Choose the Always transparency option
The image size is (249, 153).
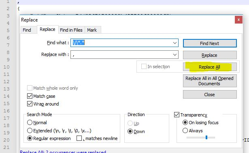[x=185, y=131]
